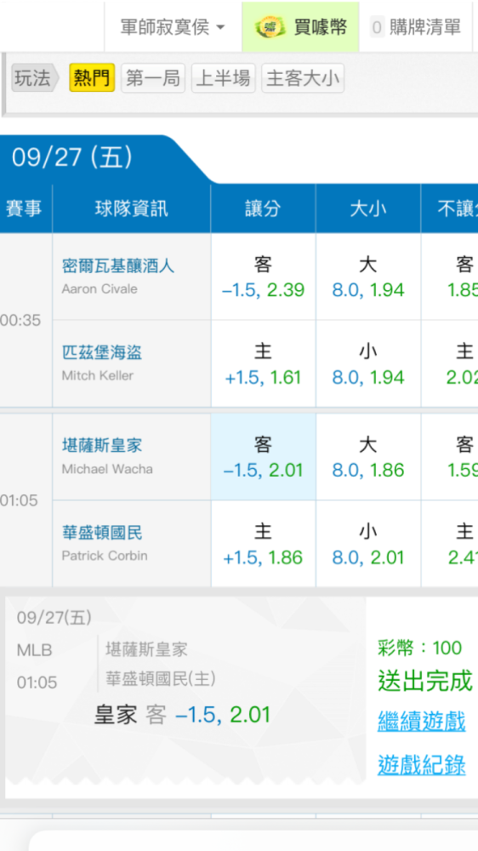Open 堪薩斯皇家 team link
The width and height of the screenshot is (478, 851).
click(x=102, y=446)
